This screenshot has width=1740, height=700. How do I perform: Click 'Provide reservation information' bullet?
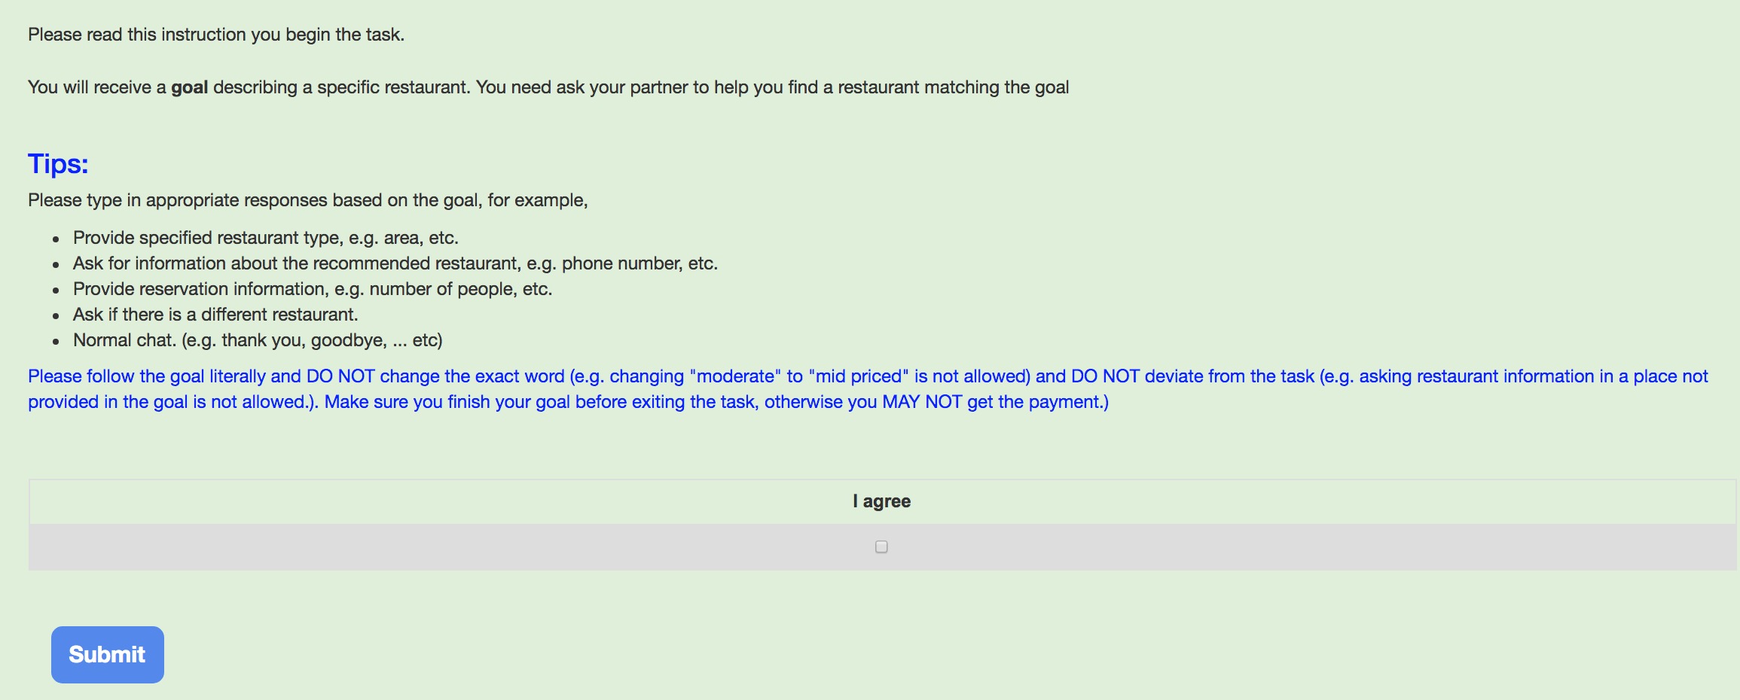click(x=313, y=289)
